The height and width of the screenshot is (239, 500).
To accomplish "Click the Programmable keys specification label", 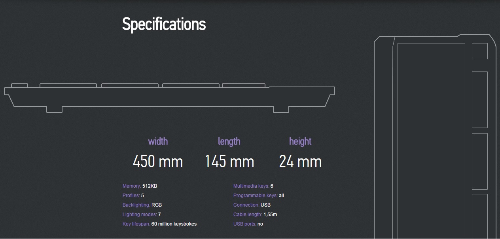I will coord(255,196).
